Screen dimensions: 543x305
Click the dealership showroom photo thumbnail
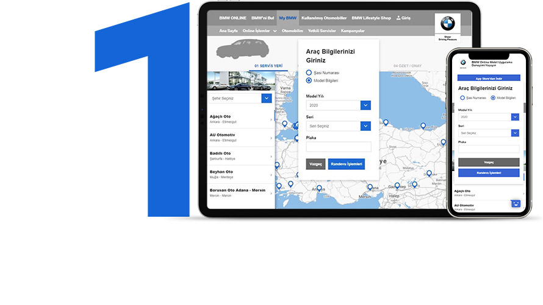(241, 81)
